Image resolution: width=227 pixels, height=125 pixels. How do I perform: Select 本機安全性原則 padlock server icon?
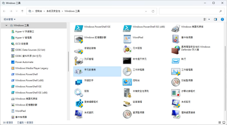[x=127, y=93]
